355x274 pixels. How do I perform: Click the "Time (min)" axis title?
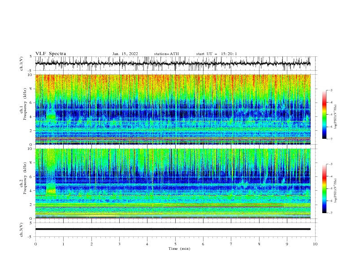tap(179, 248)
